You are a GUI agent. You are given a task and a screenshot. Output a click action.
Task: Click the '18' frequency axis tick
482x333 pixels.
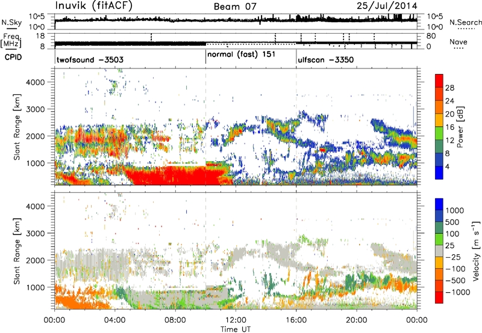[40, 36]
